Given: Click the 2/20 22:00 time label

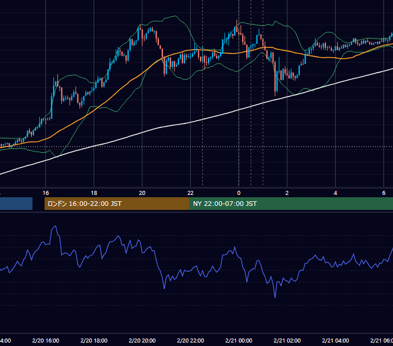Looking at the screenshot, I should (x=191, y=340).
